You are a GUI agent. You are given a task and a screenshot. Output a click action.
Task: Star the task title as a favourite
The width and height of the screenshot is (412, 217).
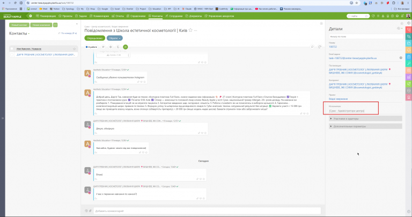click(190, 30)
